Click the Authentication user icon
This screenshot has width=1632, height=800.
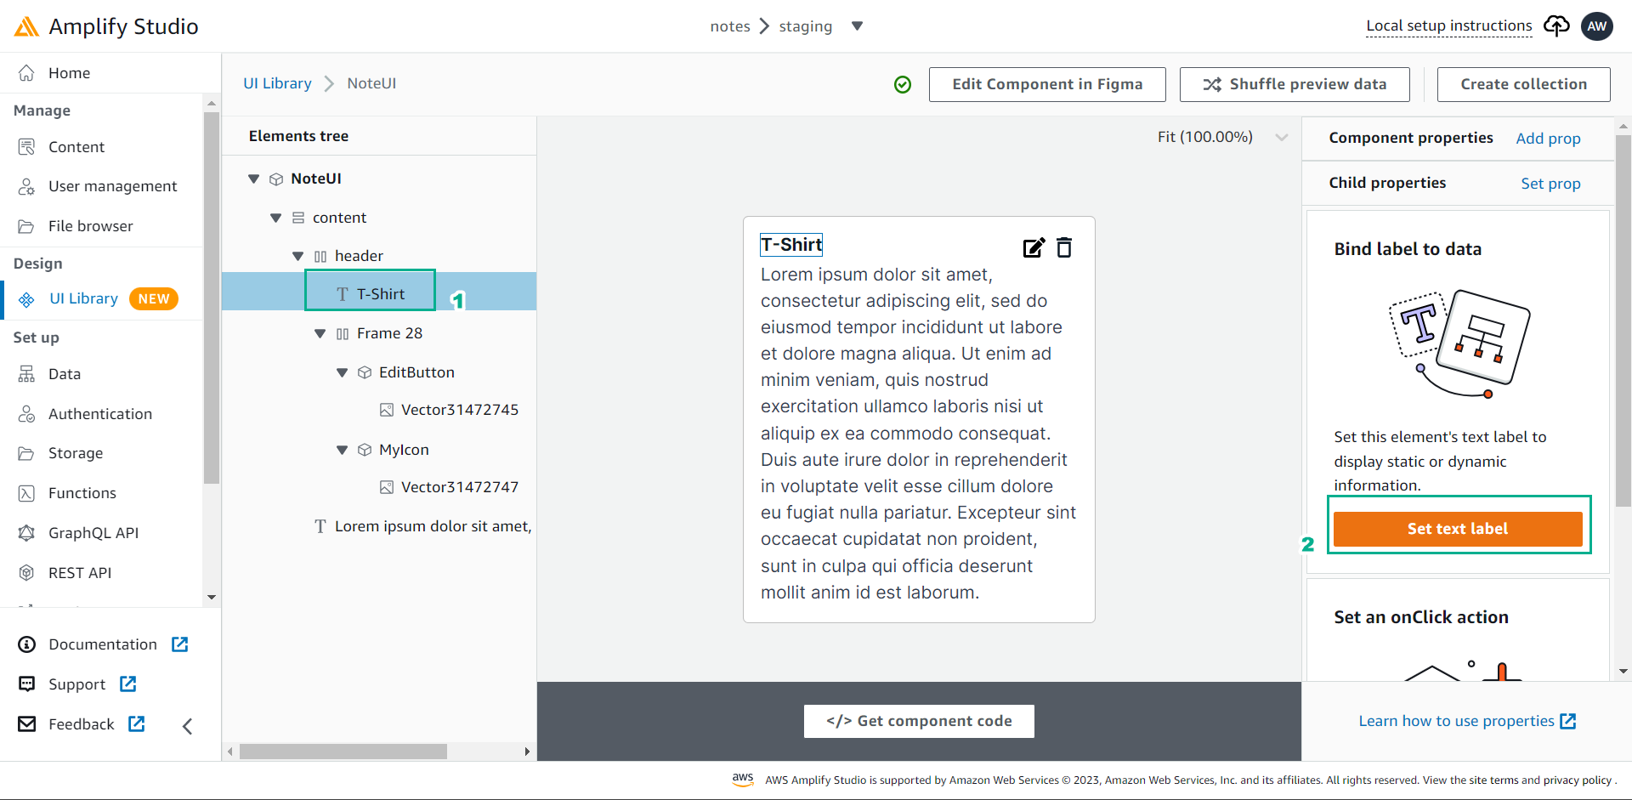coord(27,414)
